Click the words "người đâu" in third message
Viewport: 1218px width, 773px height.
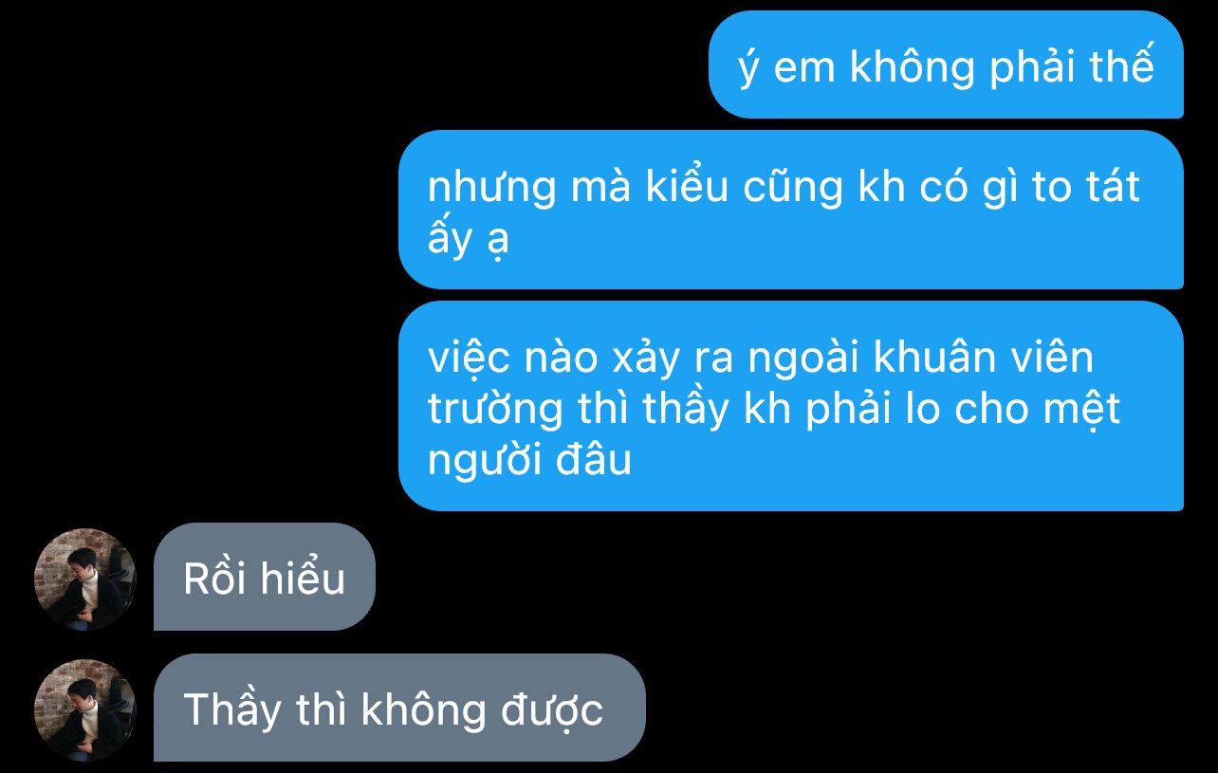click(x=529, y=462)
